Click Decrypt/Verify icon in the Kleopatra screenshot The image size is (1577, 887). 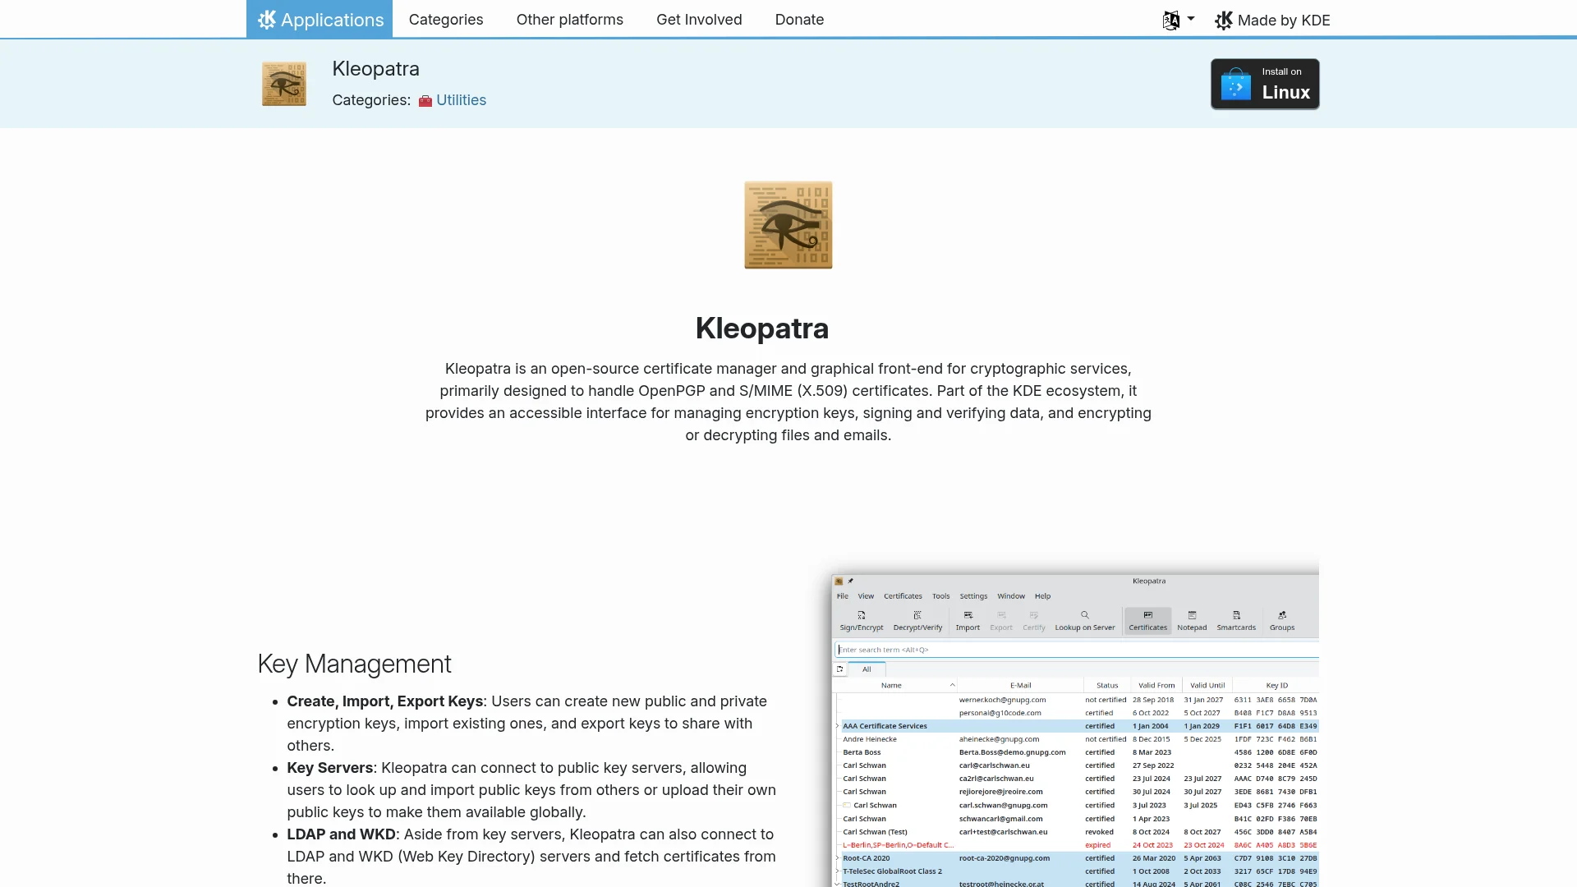coord(917,615)
